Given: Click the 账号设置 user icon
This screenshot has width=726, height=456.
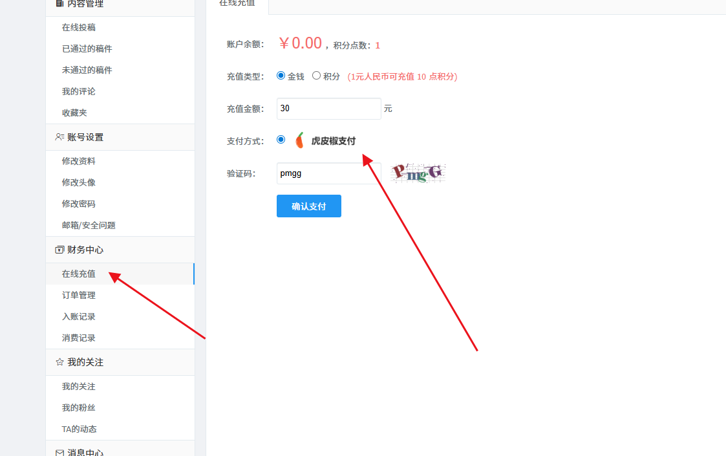Looking at the screenshot, I should coord(59,137).
